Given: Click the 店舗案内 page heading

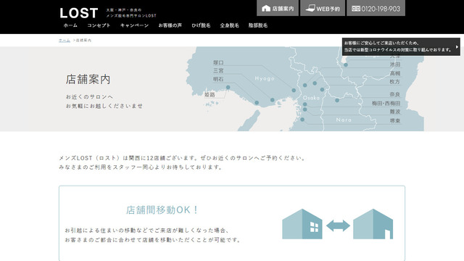Looking at the screenshot, I should click(x=88, y=79).
